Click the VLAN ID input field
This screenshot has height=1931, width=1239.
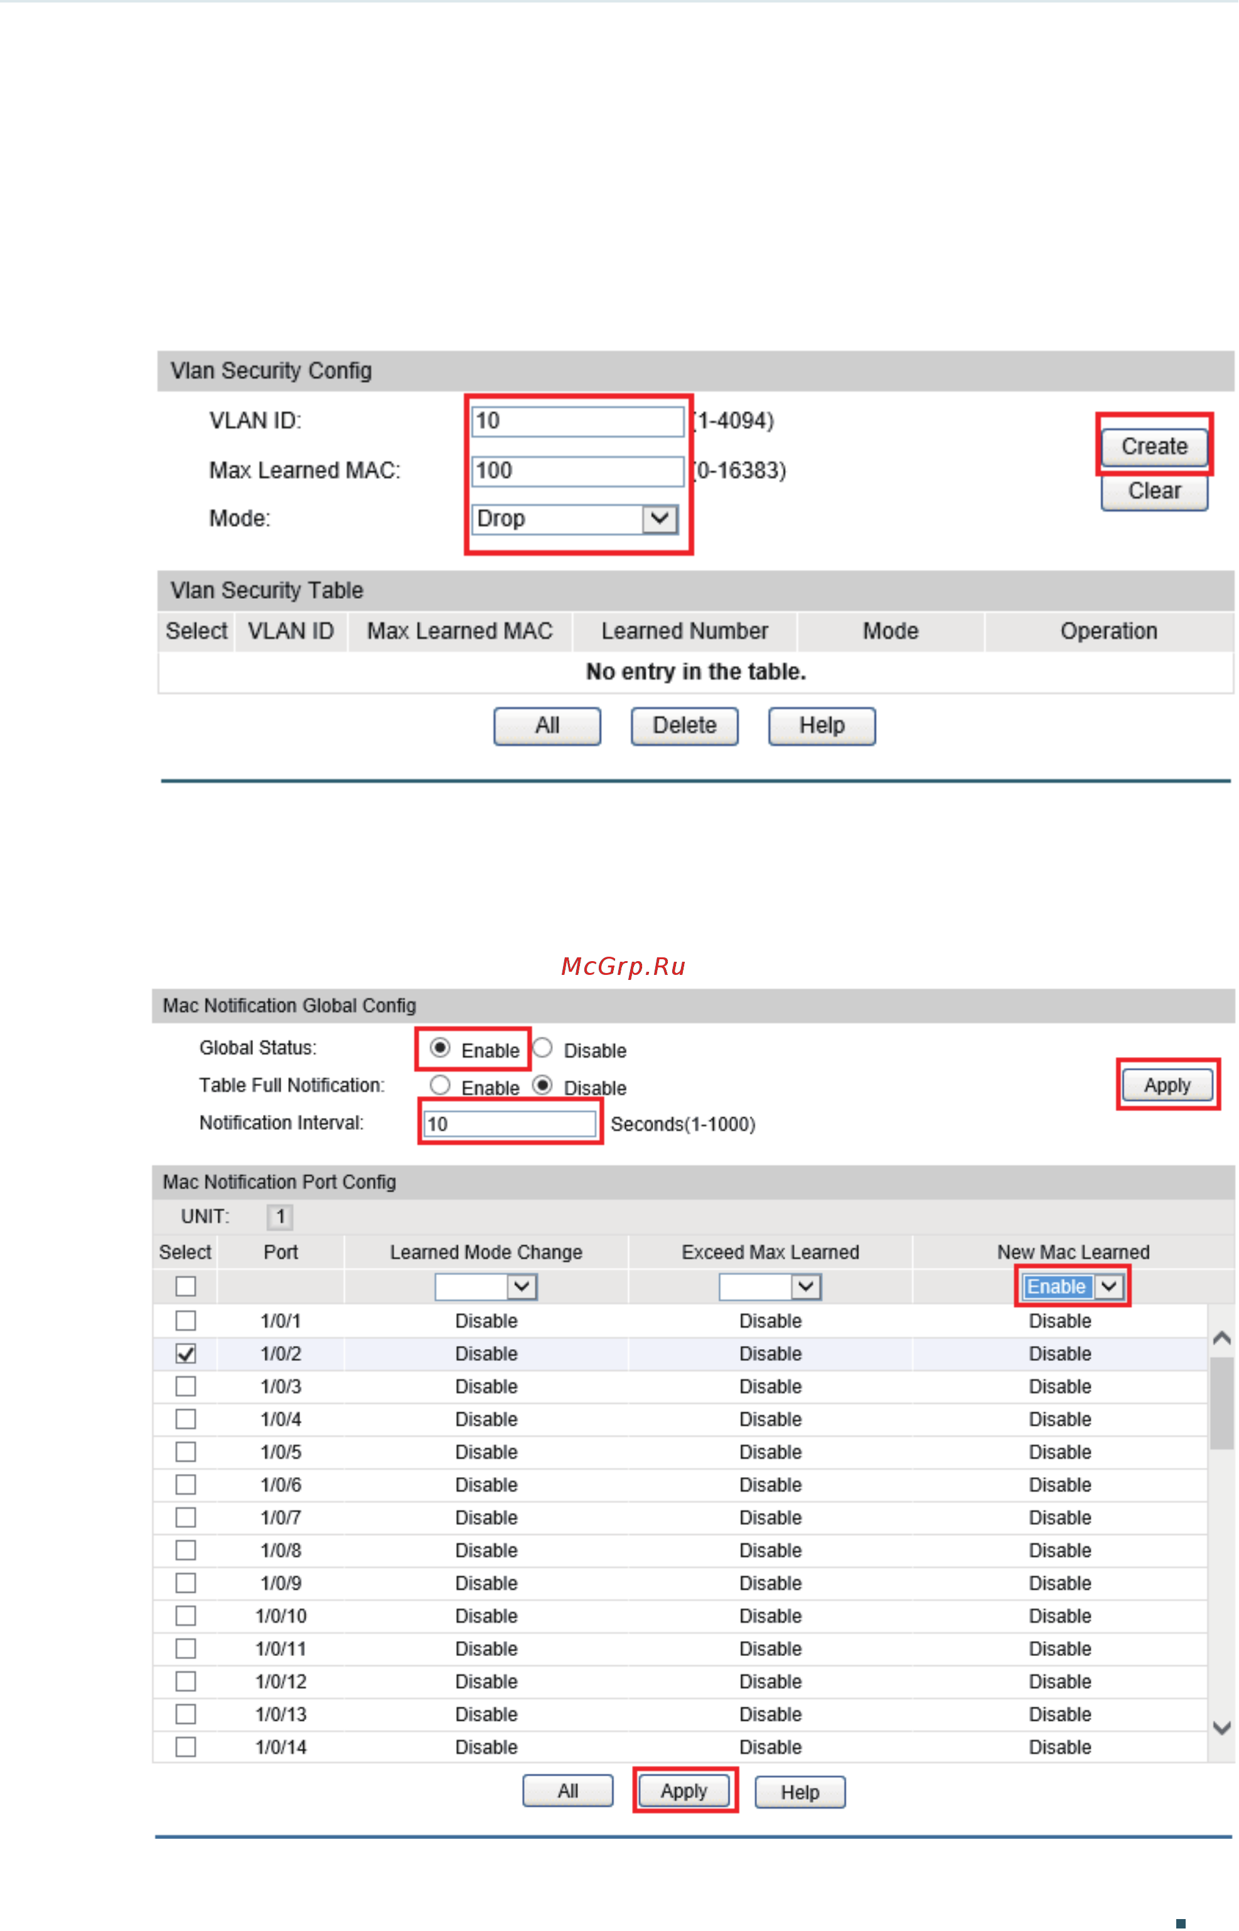[577, 421]
